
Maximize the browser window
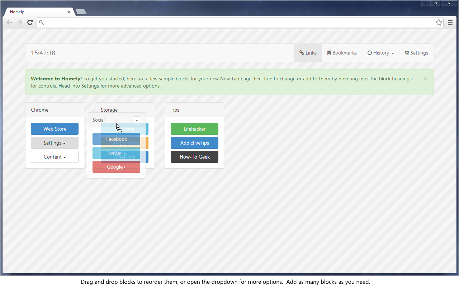click(436, 4)
